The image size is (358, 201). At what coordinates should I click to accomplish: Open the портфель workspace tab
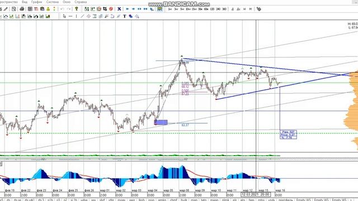[x=285, y=200]
